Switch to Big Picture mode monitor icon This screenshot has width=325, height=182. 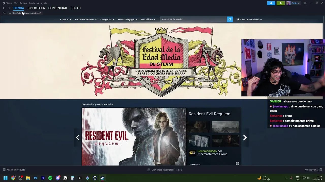click(305, 3)
